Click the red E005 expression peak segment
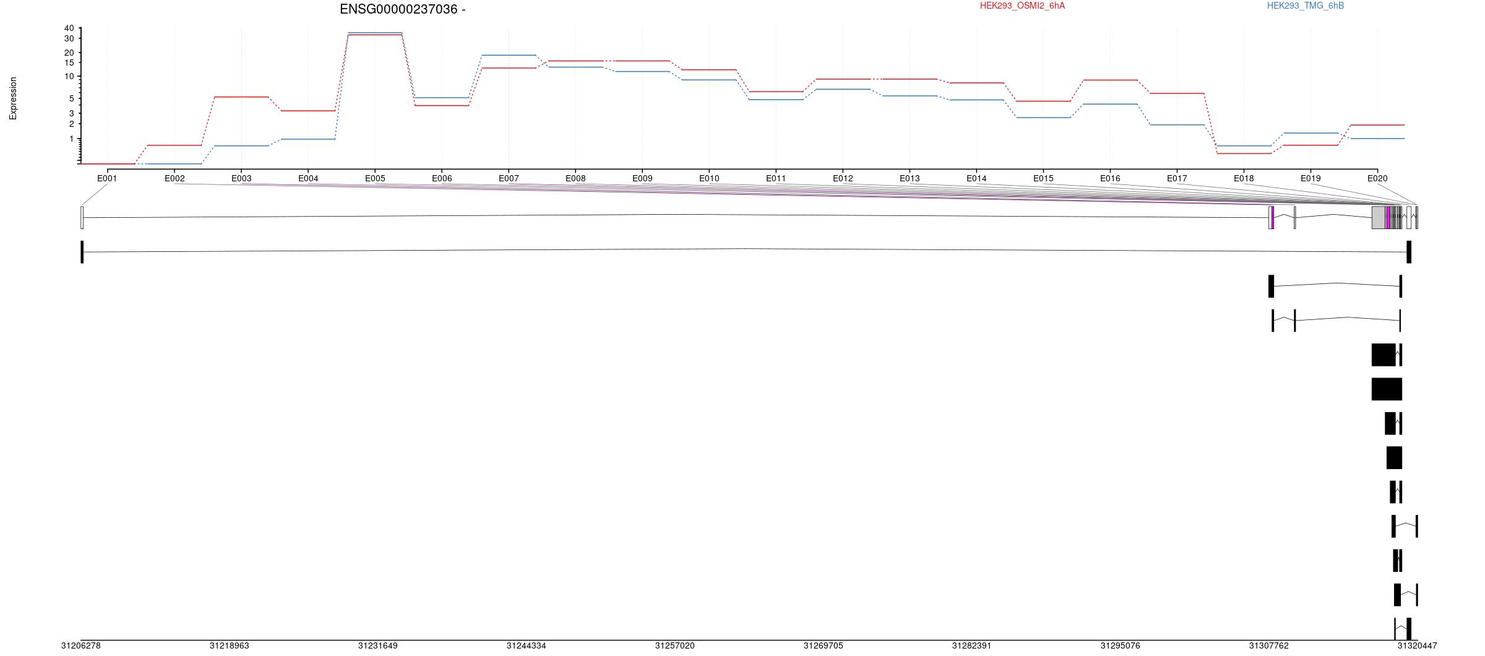The image size is (1485, 656). tap(375, 35)
